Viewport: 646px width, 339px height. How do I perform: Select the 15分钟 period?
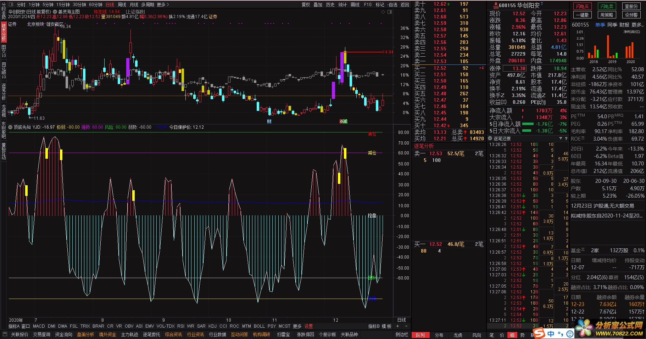63,5
